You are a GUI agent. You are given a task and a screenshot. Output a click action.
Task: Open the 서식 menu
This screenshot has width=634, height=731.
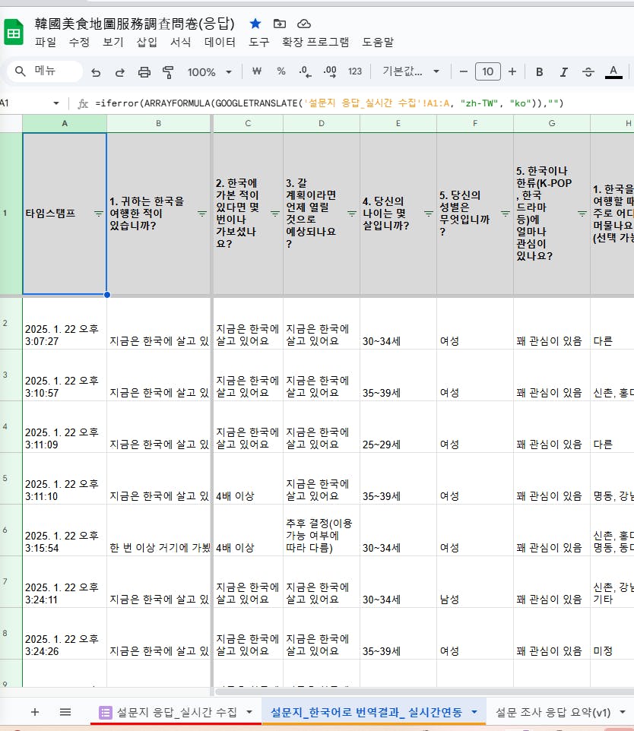tap(180, 42)
